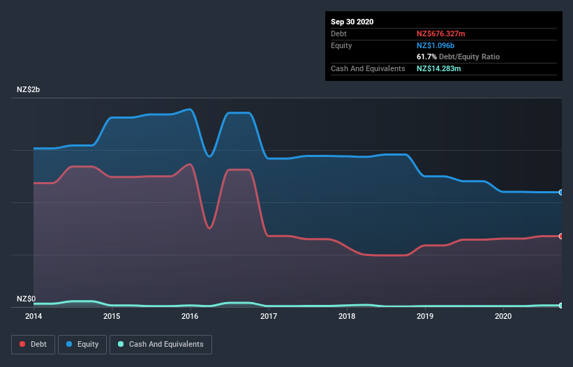Click the 2020 axis label
Image resolution: width=573 pixels, height=367 pixels.
click(x=503, y=316)
